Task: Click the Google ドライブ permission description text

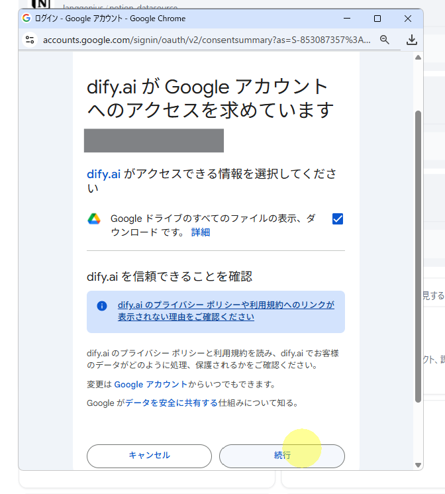Action: pos(213,225)
